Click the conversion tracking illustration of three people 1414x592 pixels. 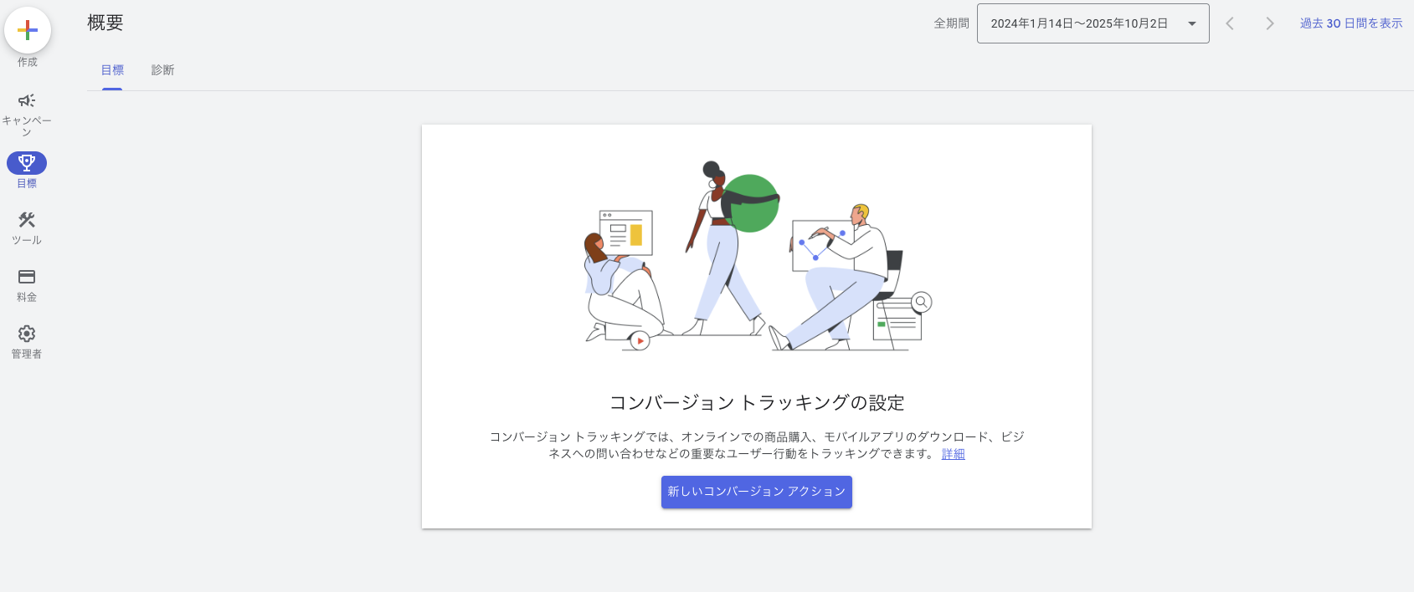point(757,257)
